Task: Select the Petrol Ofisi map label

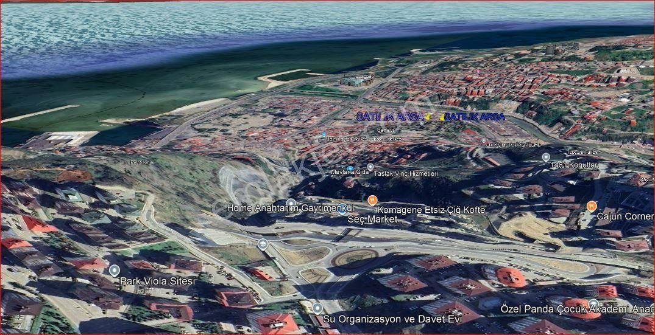Action: tap(143, 162)
